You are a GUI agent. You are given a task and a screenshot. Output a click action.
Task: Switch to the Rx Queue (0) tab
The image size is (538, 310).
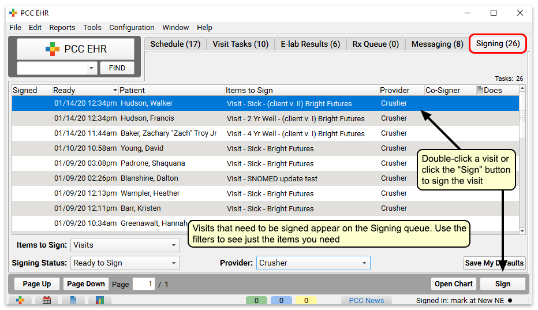click(376, 44)
